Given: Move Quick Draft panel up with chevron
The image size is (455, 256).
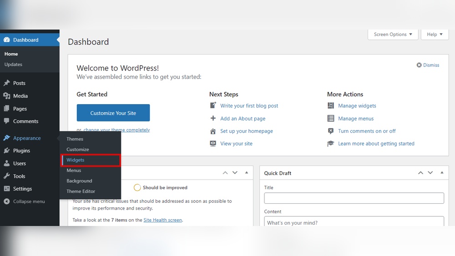Looking at the screenshot, I should point(420,172).
